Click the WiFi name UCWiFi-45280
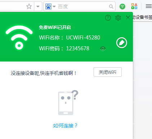This screenshot has width=152, height=139. tap(83, 38)
